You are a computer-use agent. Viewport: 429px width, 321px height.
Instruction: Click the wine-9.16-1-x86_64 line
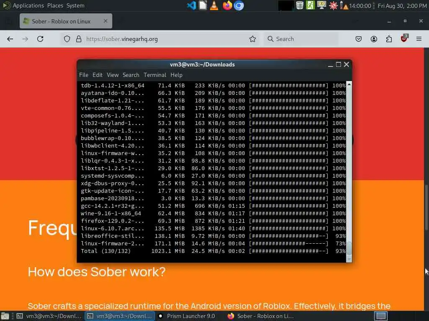pyautogui.click(x=213, y=214)
